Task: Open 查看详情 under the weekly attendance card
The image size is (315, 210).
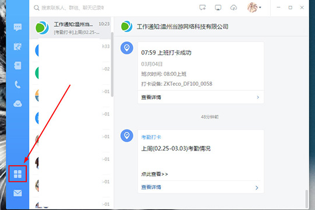Action: [201, 187]
